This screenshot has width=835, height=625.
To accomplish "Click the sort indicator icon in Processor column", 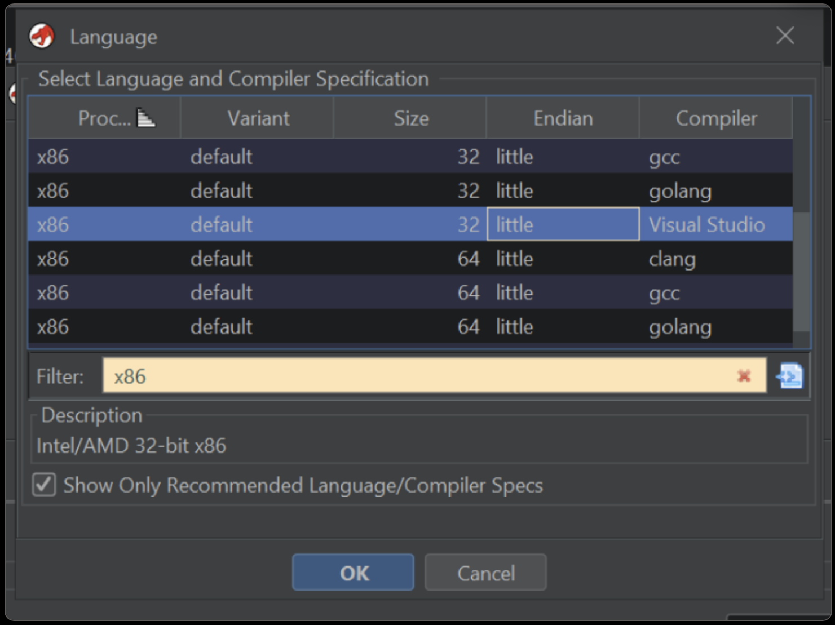I will (x=146, y=118).
